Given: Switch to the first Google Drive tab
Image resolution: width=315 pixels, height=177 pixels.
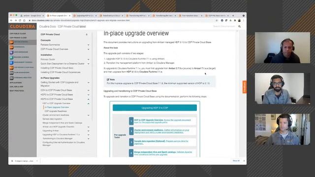Looking at the screenshot, I should (x=32, y=15).
